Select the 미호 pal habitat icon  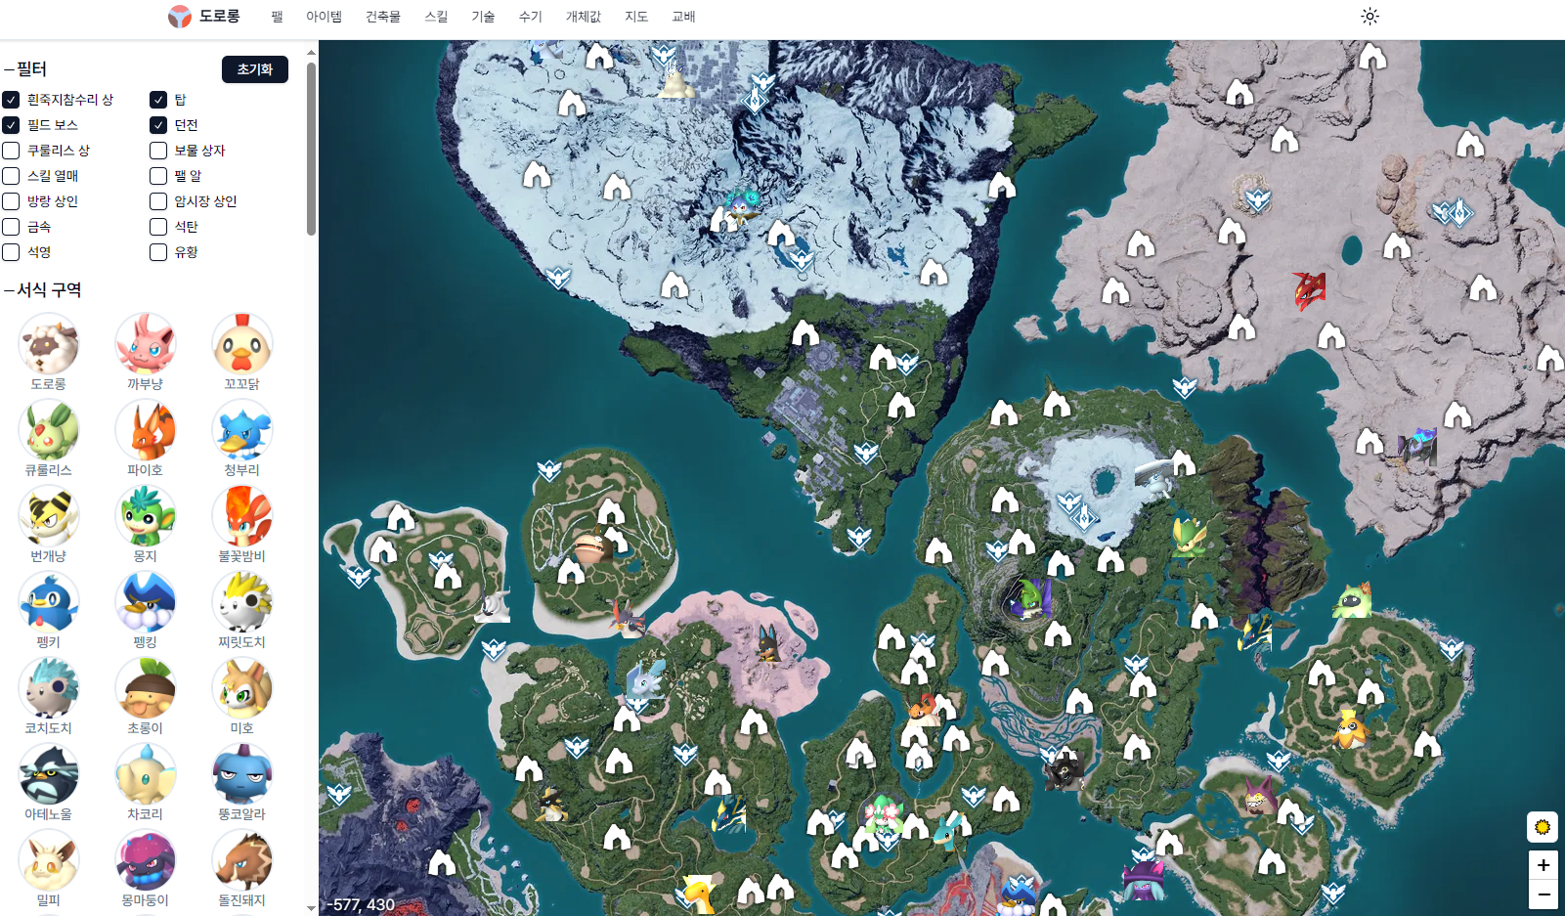pos(241,688)
